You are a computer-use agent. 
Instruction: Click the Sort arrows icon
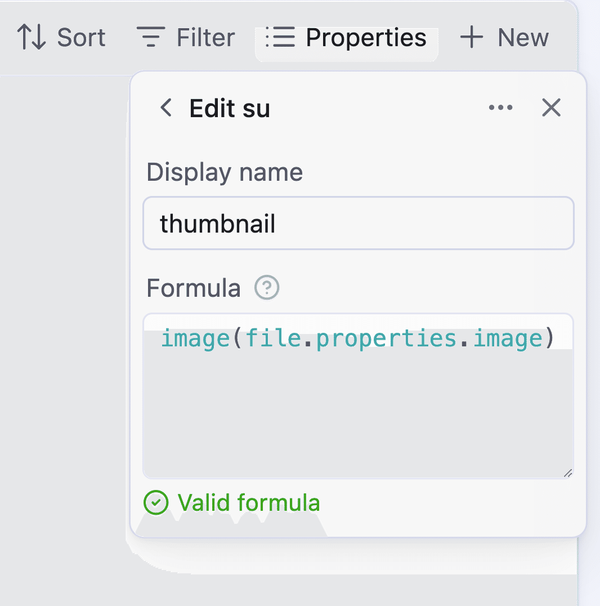point(31,38)
